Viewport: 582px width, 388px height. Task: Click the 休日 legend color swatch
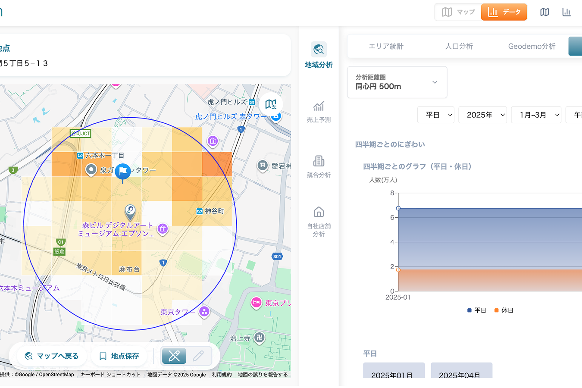pyautogui.click(x=497, y=310)
